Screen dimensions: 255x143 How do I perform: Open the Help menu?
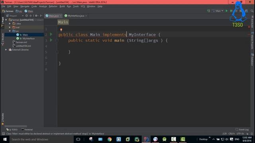(x=100, y=6)
